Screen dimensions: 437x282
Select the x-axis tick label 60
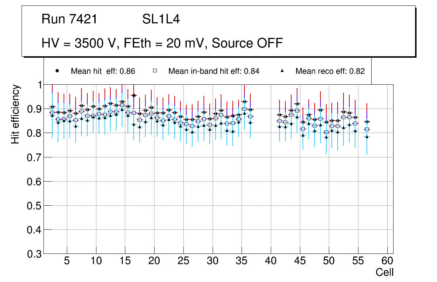tap(387, 261)
